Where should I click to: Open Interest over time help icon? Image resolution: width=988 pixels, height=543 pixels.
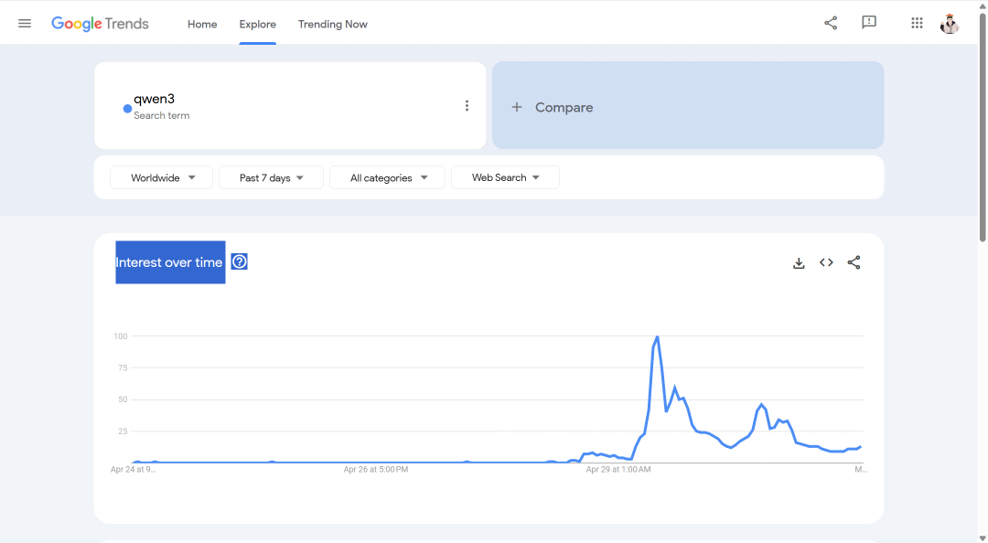pos(240,261)
